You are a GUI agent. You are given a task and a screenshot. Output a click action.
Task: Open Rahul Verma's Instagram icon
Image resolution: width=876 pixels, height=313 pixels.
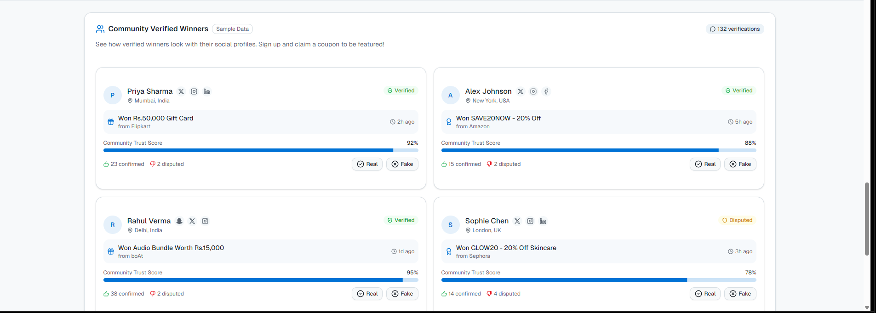pyautogui.click(x=205, y=221)
